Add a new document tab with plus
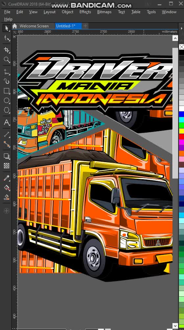184x330 pixels. pyautogui.click(x=85, y=26)
